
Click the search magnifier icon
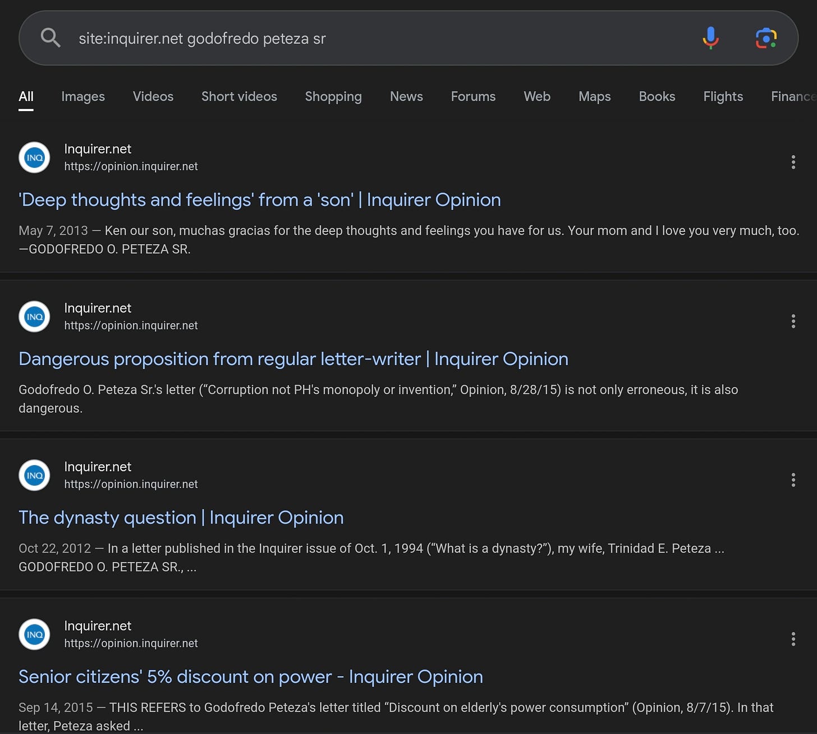tap(51, 38)
